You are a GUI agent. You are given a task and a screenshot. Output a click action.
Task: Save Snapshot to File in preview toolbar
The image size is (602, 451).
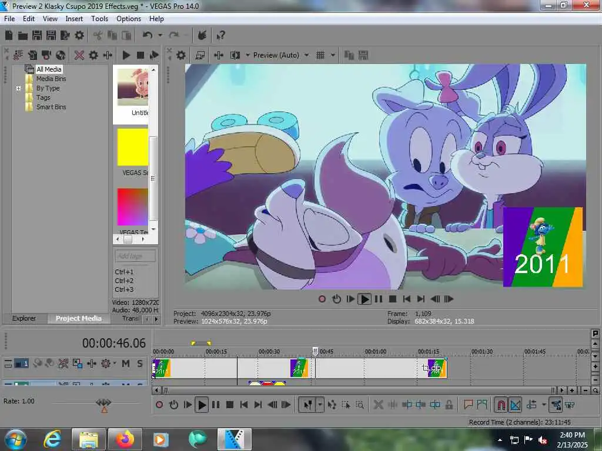(363, 55)
